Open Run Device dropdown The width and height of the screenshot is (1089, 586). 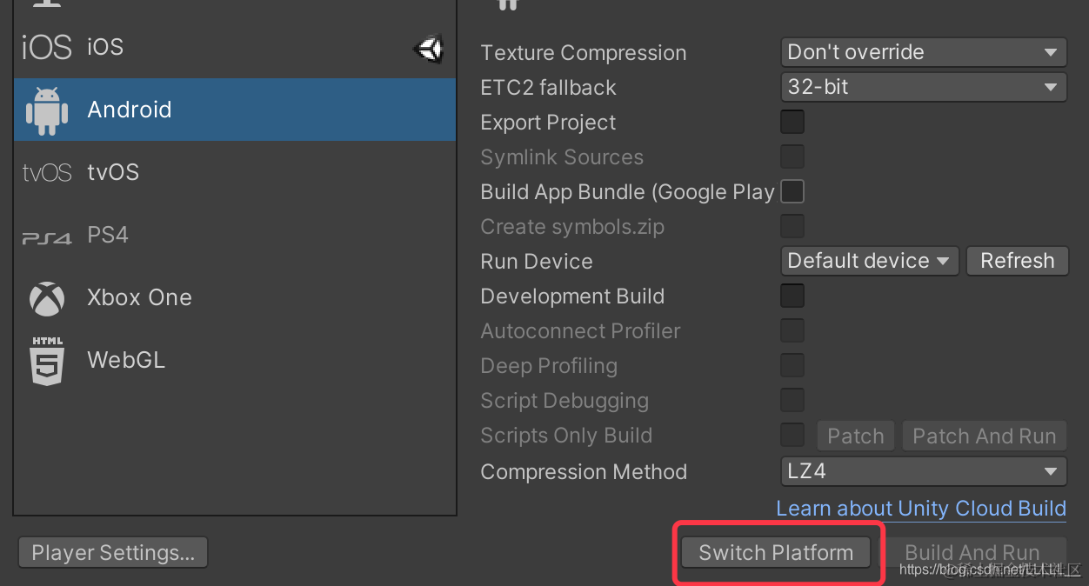point(869,261)
